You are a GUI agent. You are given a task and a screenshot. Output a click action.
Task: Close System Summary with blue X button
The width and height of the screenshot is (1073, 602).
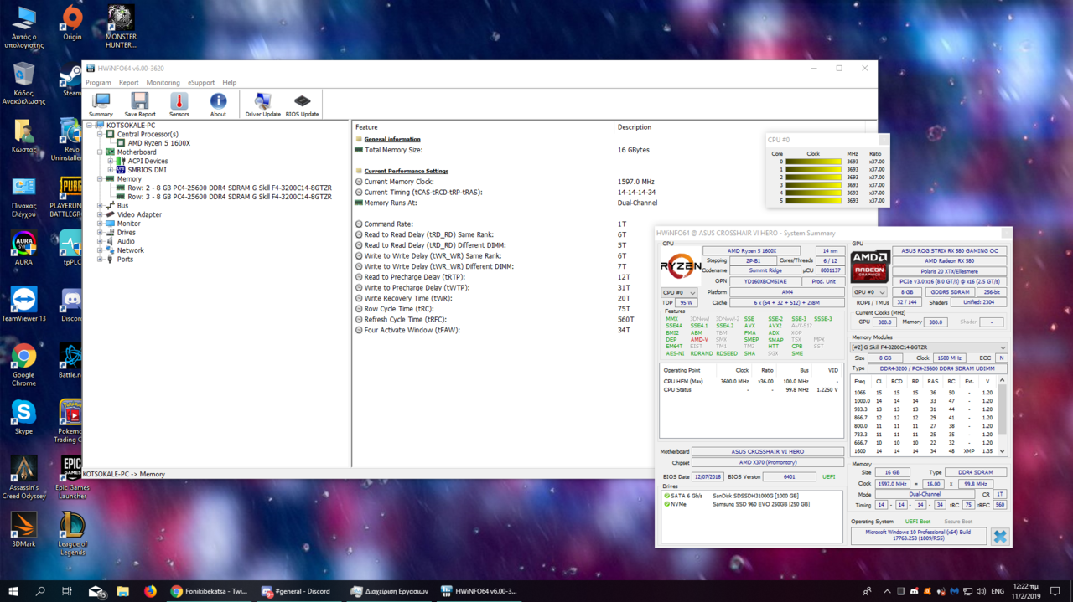[999, 536]
